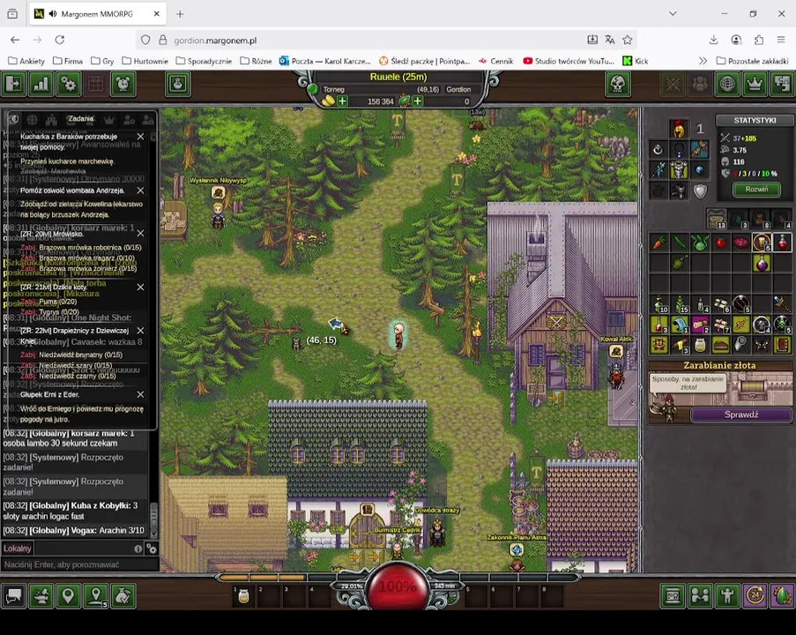This screenshot has height=635, width=796.
Task: Open bag tab with 8 slots
Action: coord(760,219)
